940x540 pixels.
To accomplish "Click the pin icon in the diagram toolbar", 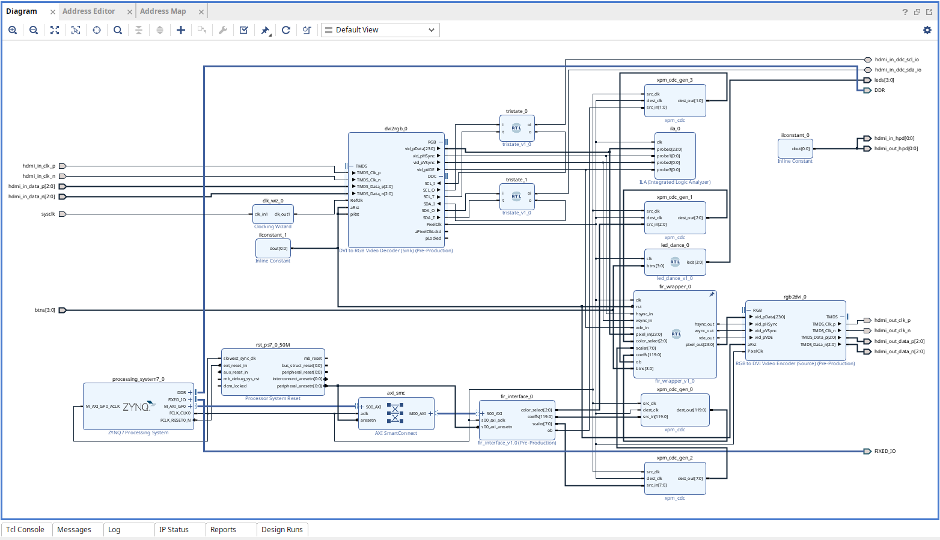I will pos(265,30).
